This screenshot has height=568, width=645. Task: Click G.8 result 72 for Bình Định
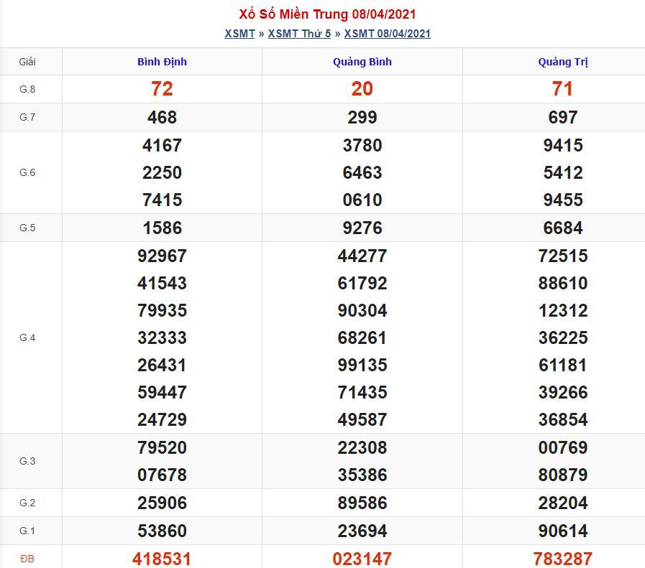(162, 89)
